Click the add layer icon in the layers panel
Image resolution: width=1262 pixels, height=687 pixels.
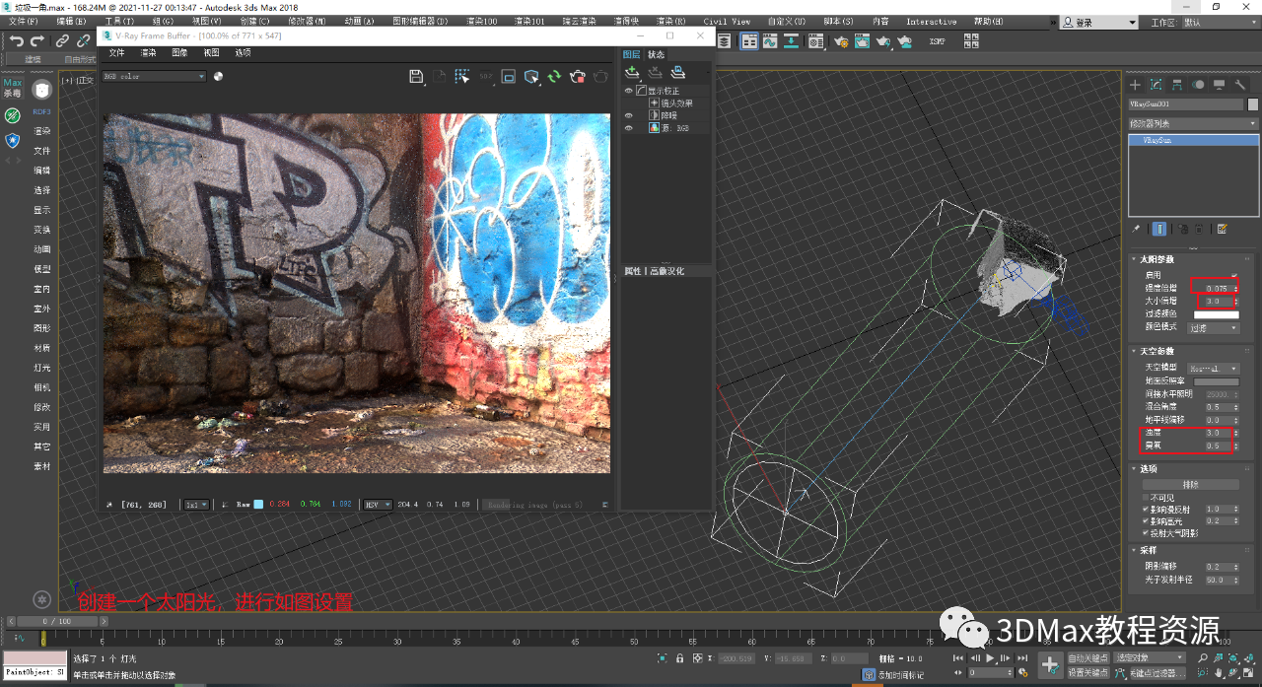(x=633, y=72)
